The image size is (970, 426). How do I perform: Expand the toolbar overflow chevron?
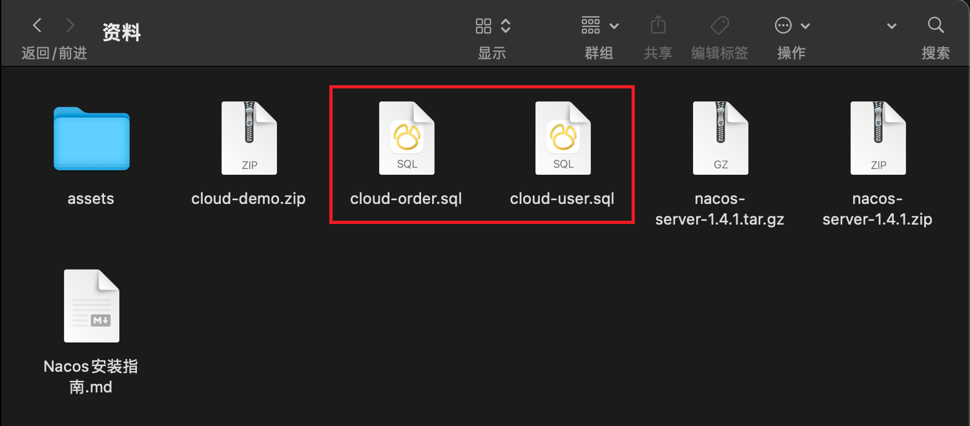click(x=892, y=26)
